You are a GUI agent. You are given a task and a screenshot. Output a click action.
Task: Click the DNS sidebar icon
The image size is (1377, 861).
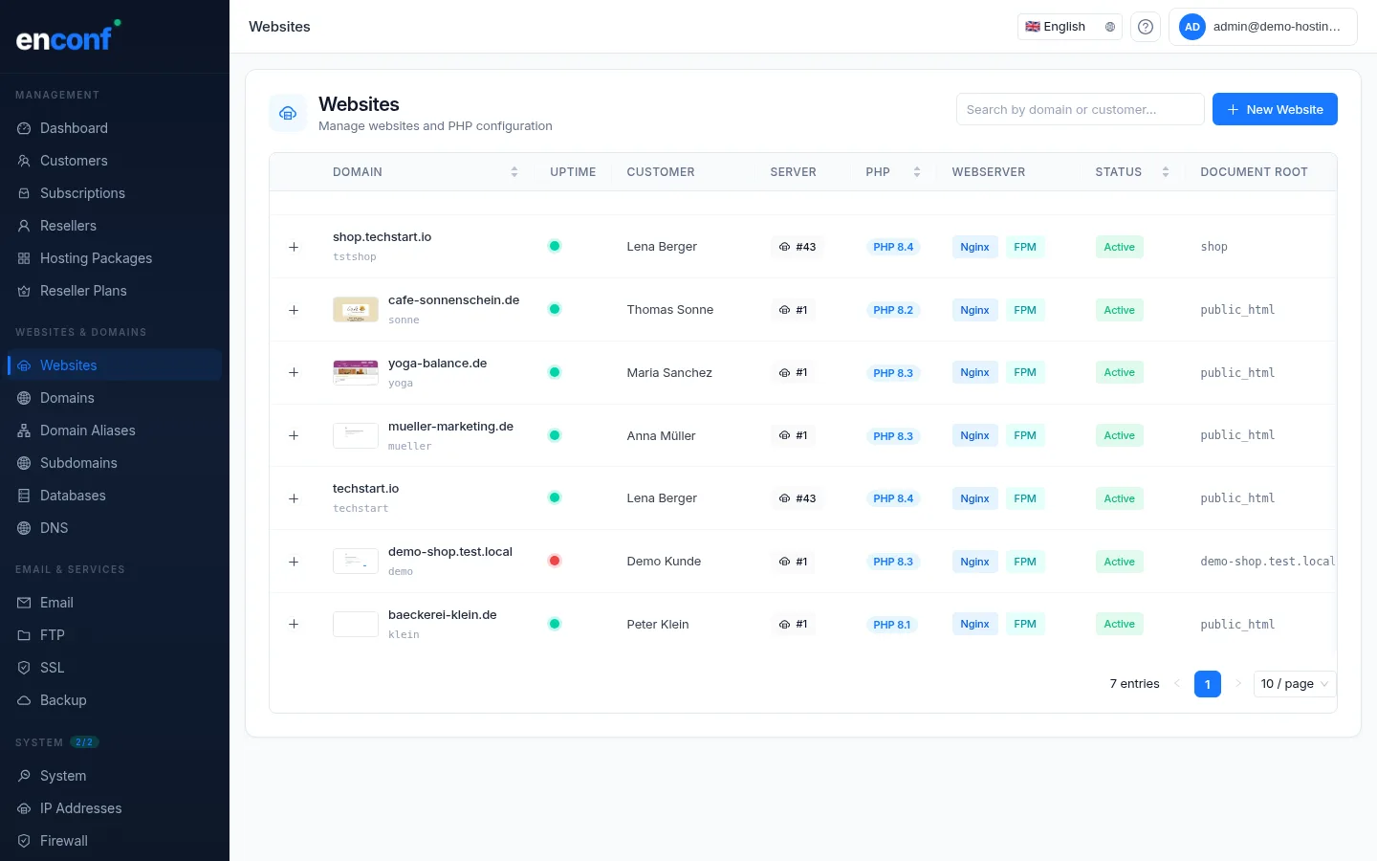(24, 528)
